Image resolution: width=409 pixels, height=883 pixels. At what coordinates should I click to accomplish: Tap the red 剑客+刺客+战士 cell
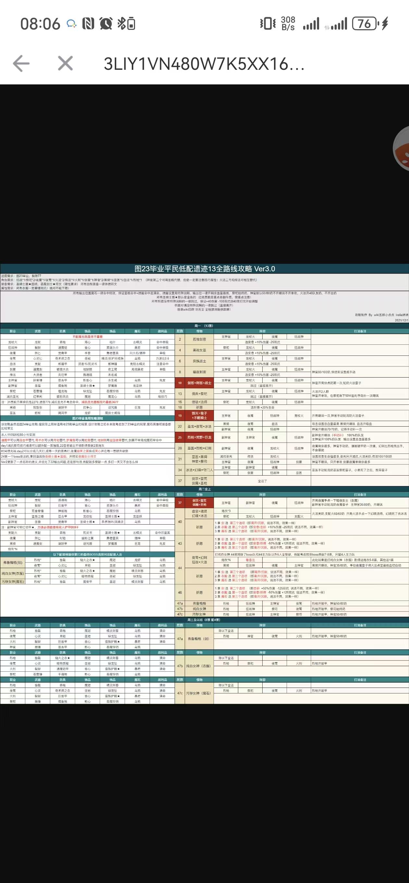click(199, 383)
